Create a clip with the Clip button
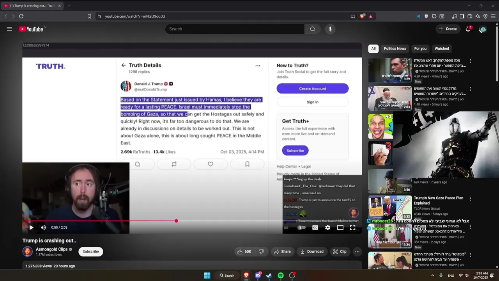The image size is (499, 281). click(x=340, y=252)
